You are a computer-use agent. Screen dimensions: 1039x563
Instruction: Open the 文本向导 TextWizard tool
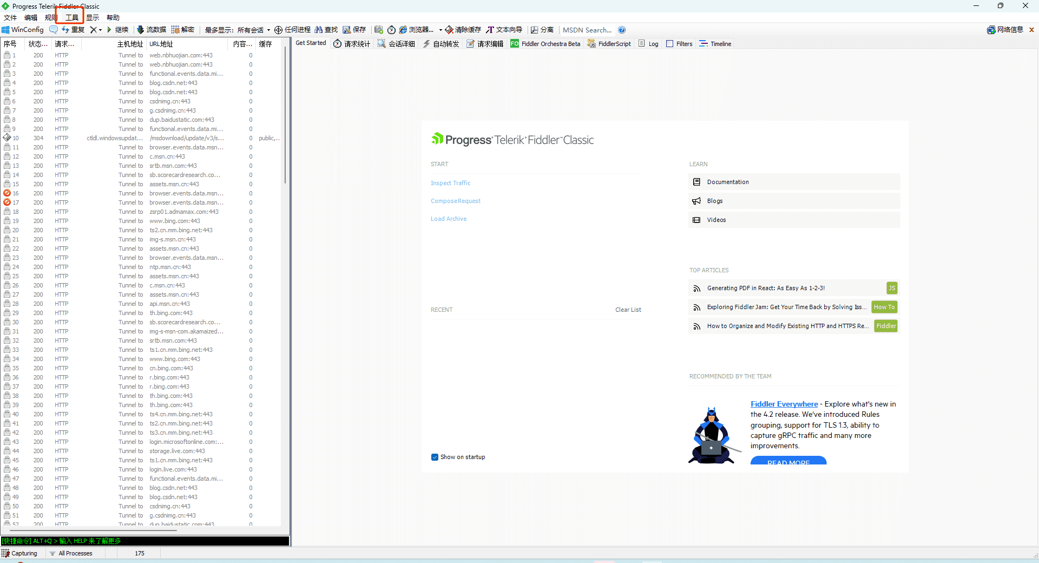[504, 30]
